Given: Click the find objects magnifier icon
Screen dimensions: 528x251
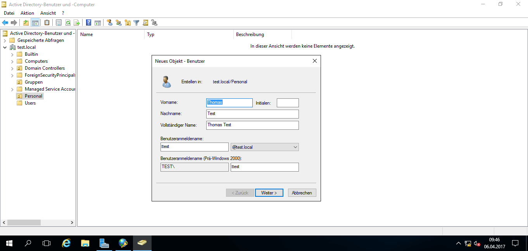Looking at the screenshot, I should tap(145, 23).
